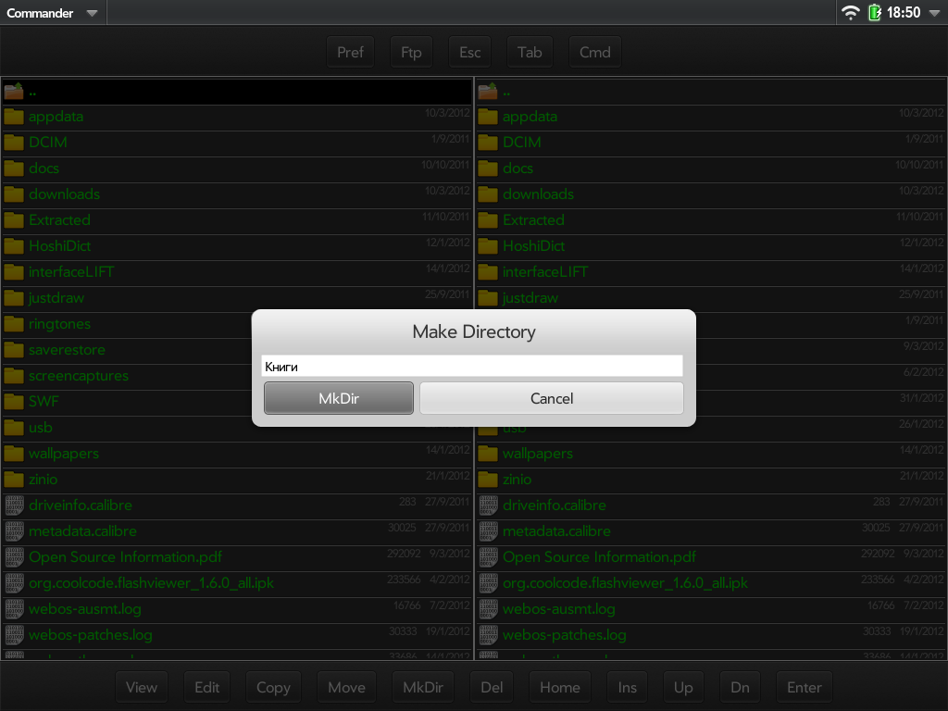This screenshot has height=711, width=948.
Task: Select the appdata folder icon in left panel
Action: tap(14, 117)
